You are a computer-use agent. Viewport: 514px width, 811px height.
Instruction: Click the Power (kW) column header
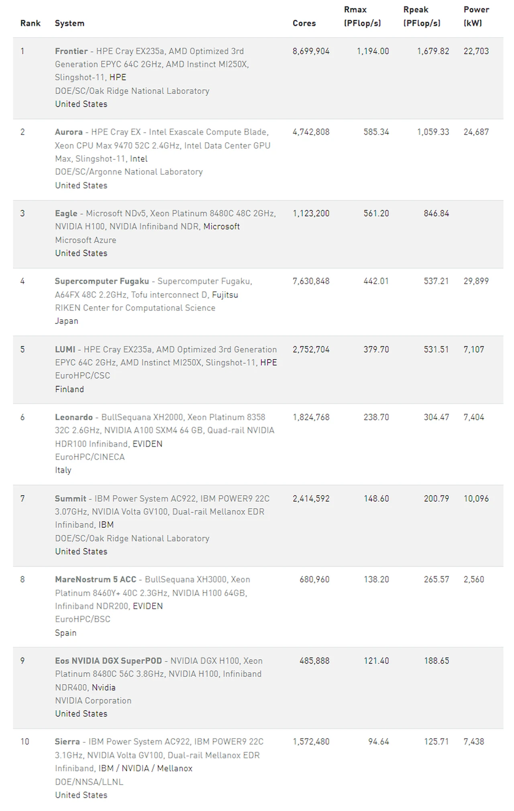click(476, 16)
